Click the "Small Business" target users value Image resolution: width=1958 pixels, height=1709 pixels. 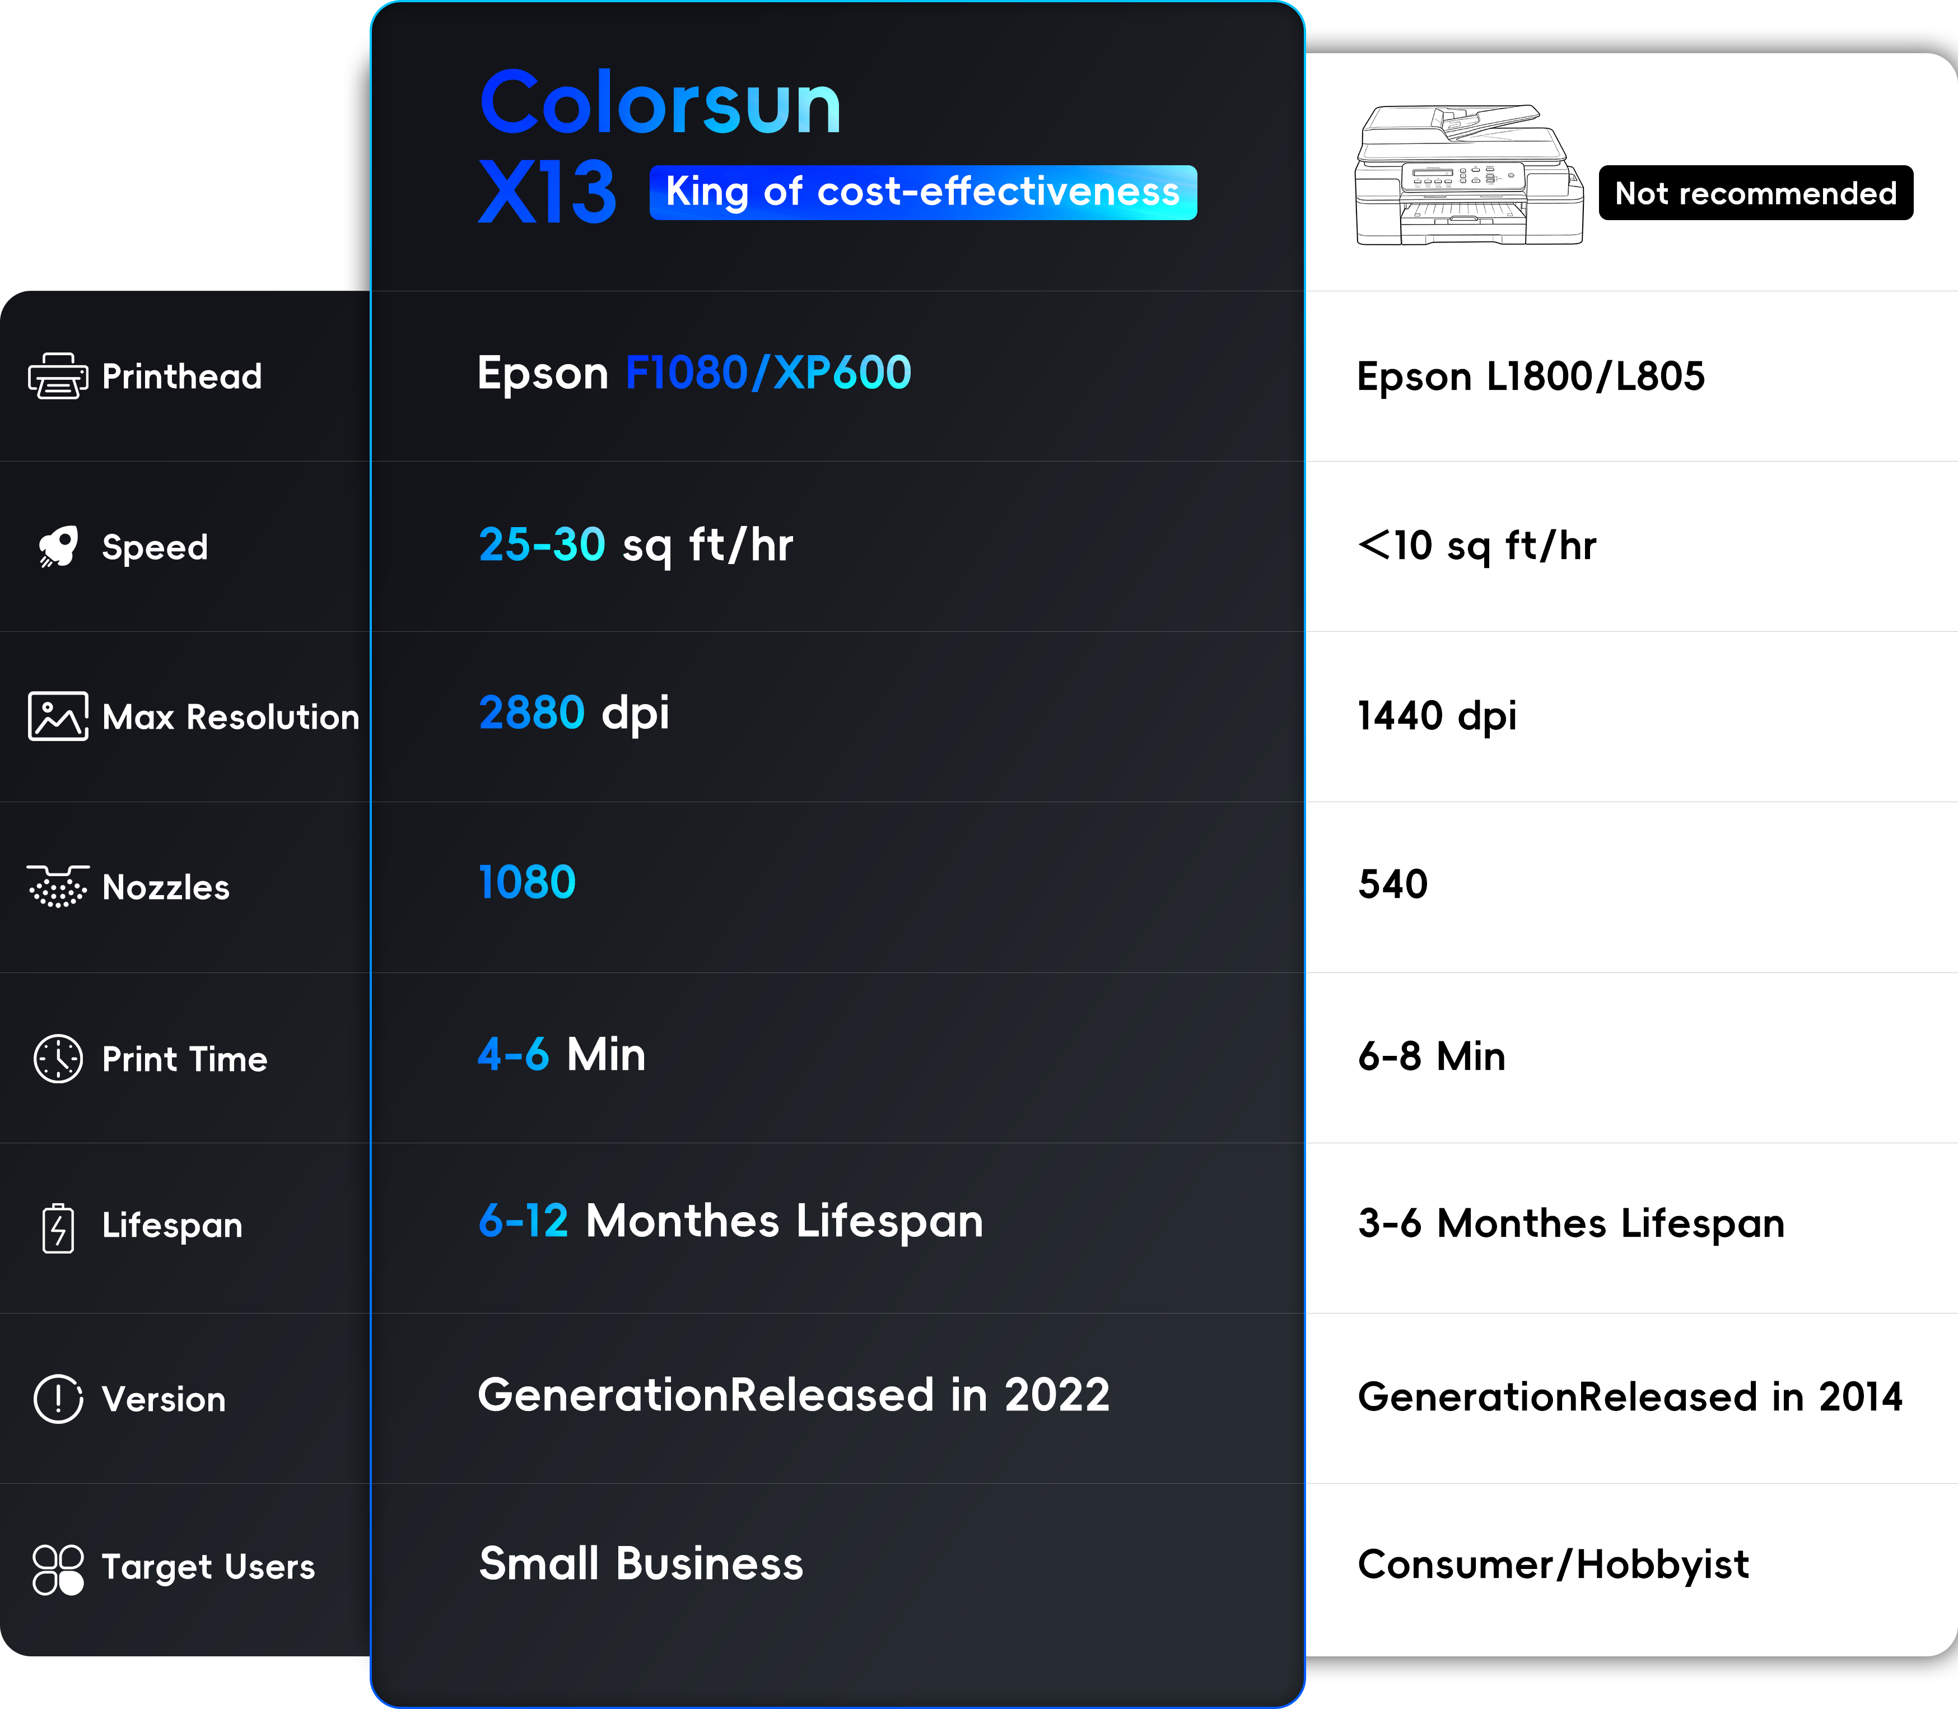(641, 1564)
